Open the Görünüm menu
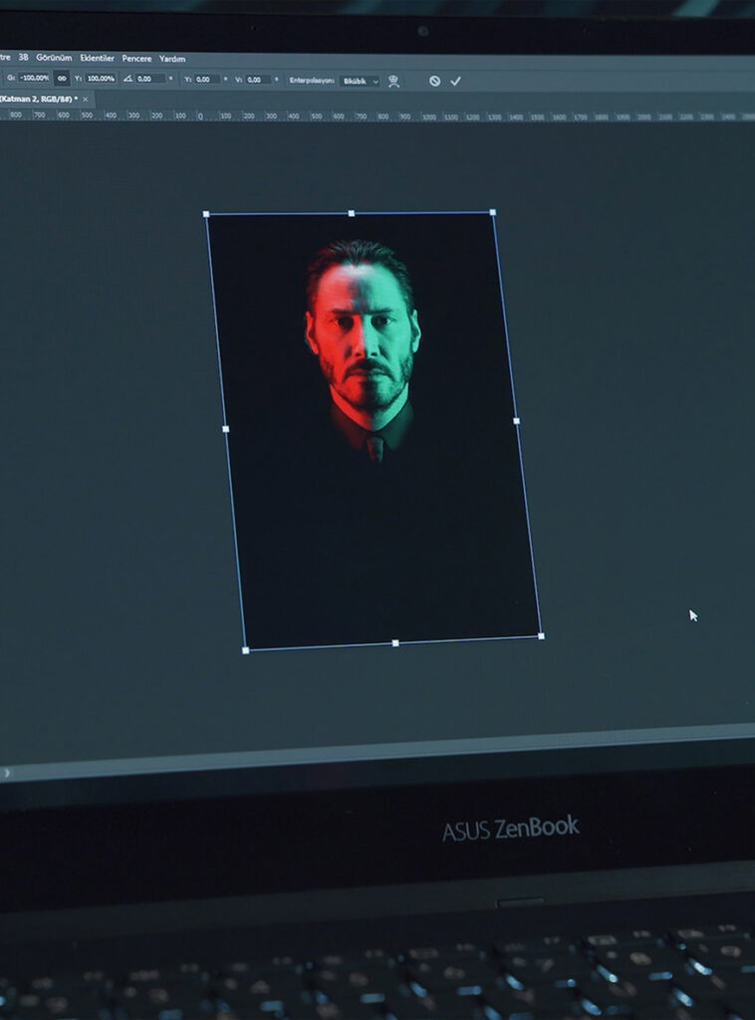This screenshot has height=1020, width=755. pos(54,58)
